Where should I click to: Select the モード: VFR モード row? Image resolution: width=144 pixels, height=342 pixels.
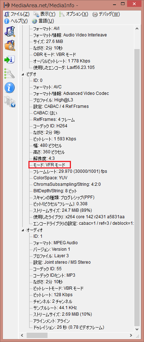pos(49,165)
